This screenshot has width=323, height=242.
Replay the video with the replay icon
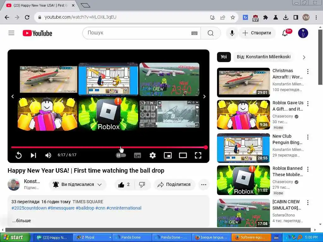click(19, 155)
